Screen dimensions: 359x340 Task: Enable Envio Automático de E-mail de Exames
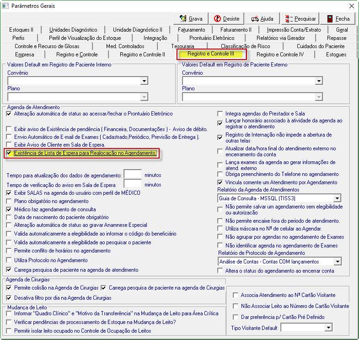pyautogui.click(x=9, y=137)
